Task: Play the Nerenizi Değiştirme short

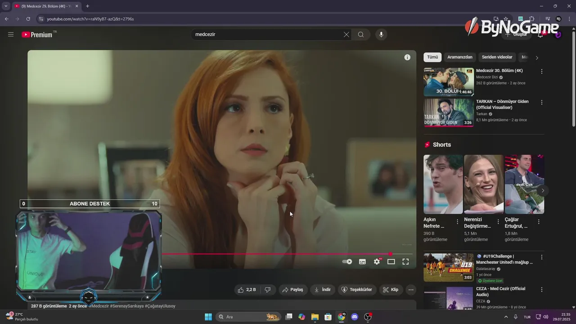Action: (x=484, y=184)
